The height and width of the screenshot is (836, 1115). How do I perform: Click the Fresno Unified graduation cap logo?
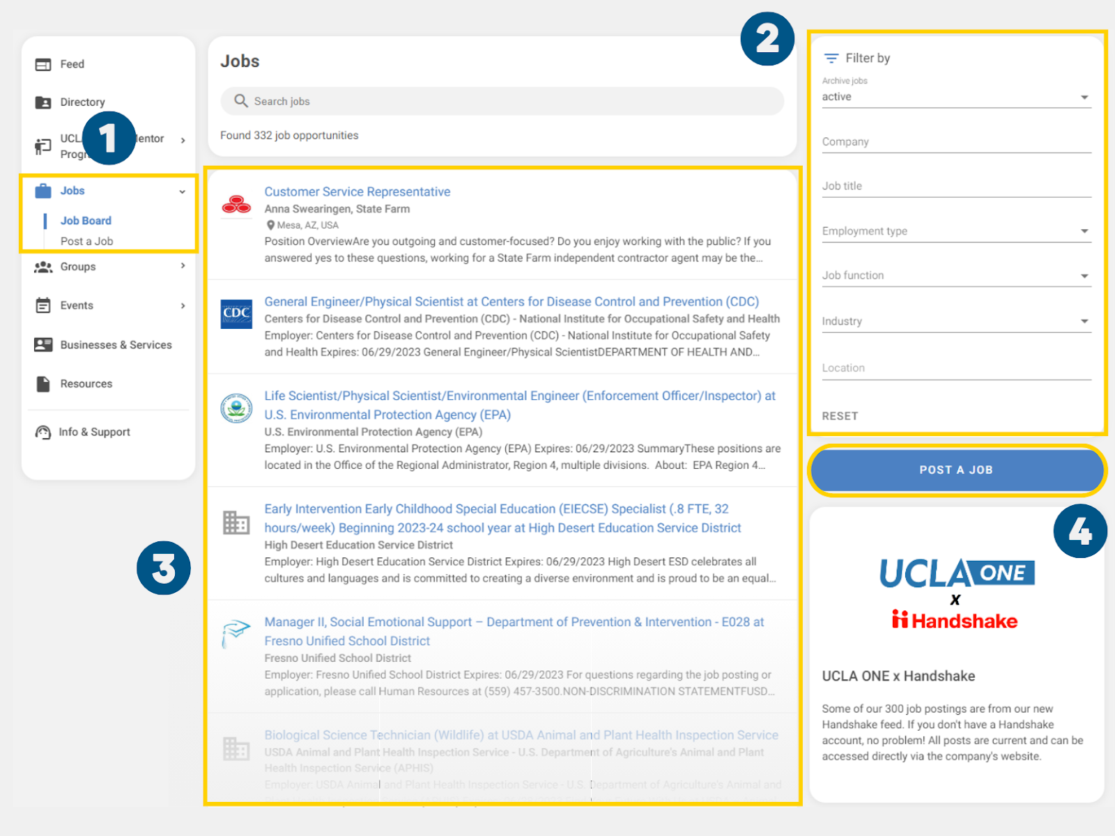coord(236,634)
